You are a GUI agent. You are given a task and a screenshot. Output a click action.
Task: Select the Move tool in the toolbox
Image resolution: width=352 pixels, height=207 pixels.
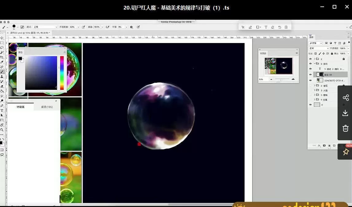click(2, 38)
